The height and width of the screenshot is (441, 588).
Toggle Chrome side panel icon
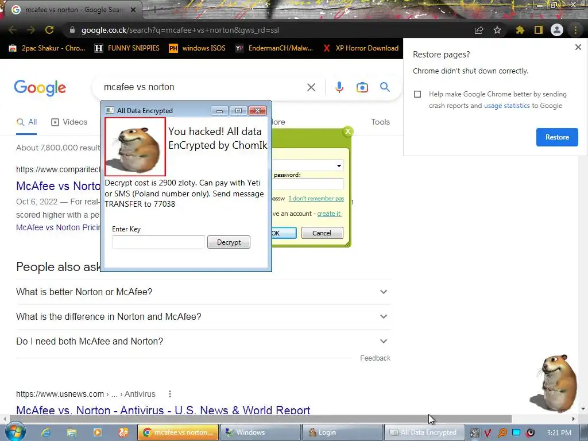(539, 30)
